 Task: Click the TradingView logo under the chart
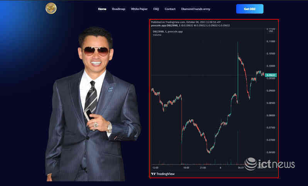[x=163, y=174]
